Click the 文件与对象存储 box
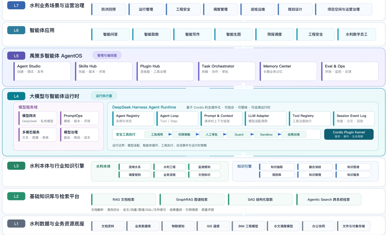386x235 pixels. pyautogui.click(x=354, y=226)
